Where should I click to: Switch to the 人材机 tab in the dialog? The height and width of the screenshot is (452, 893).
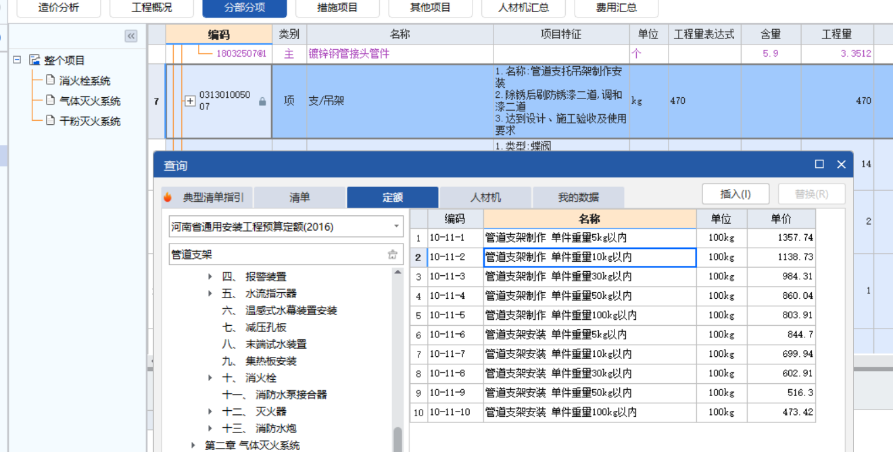pos(485,197)
